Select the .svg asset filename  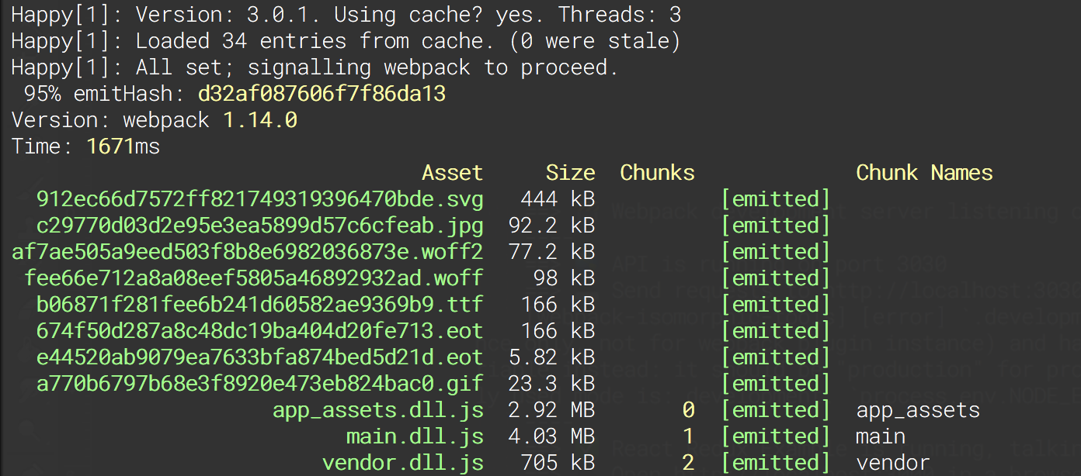259,199
